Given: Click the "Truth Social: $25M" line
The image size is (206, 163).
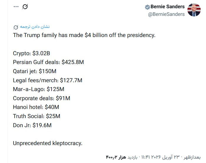Looking at the screenshot, I should click(37, 116).
